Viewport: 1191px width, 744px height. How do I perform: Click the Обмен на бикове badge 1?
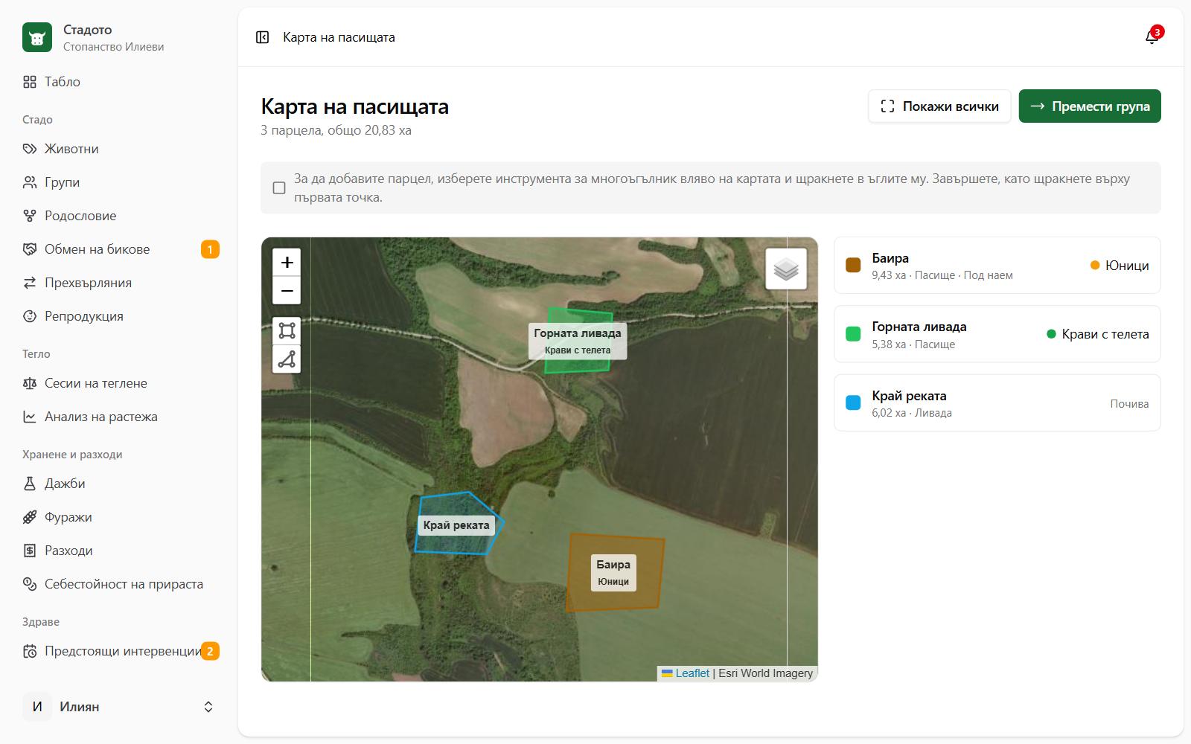[x=210, y=249]
